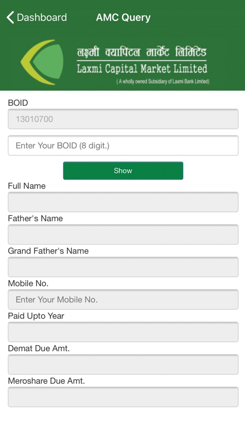Viewport: 245px width, 436px height.
Task: Select the AMC Query title
Action: click(x=123, y=18)
